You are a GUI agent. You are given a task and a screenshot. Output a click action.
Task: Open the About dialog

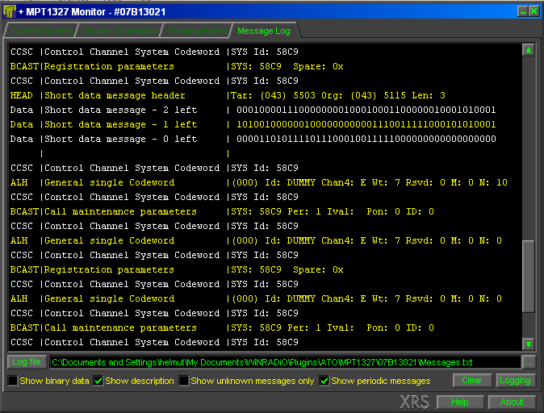[x=512, y=402]
